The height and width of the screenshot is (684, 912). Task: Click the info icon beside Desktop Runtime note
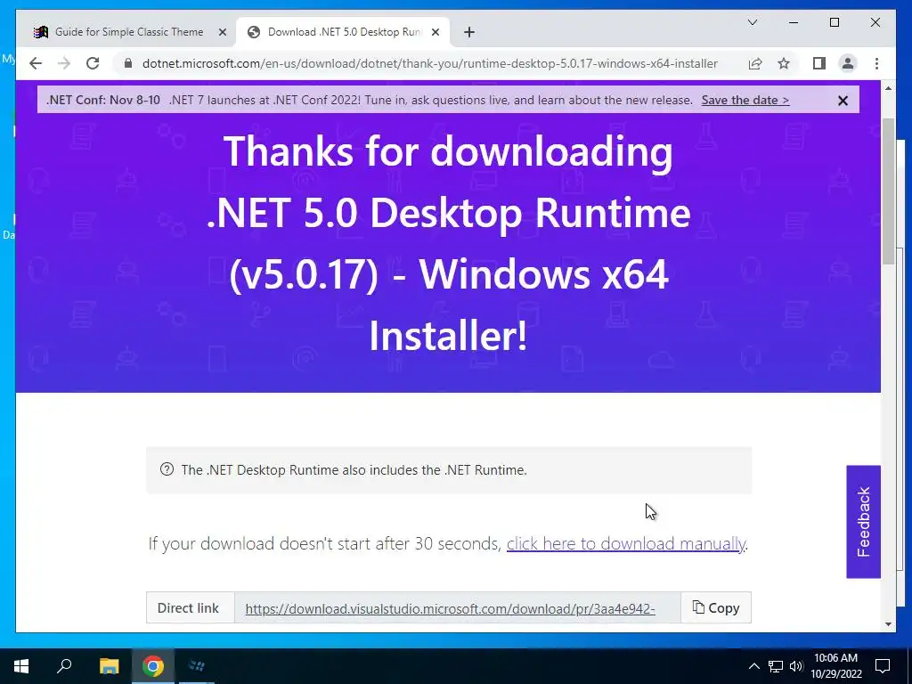(167, 469)
